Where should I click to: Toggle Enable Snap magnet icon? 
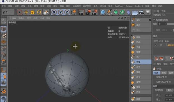(x=3, y=91)
